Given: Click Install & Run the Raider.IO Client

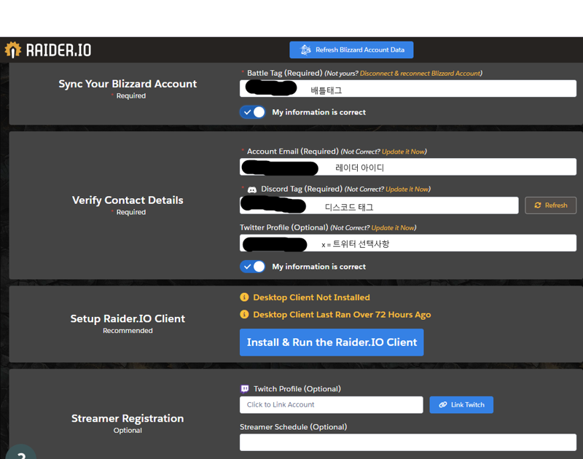Looking at the screenshot, I should click(332, 342).
